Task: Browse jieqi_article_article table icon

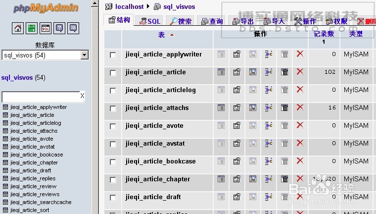Action: 221,72
